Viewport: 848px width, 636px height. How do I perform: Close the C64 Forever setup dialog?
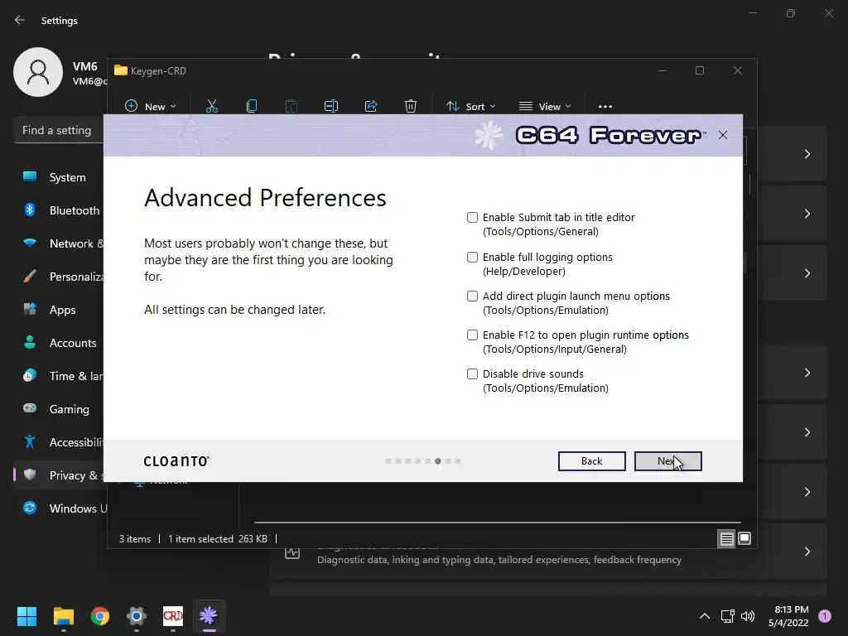point(723,135)
